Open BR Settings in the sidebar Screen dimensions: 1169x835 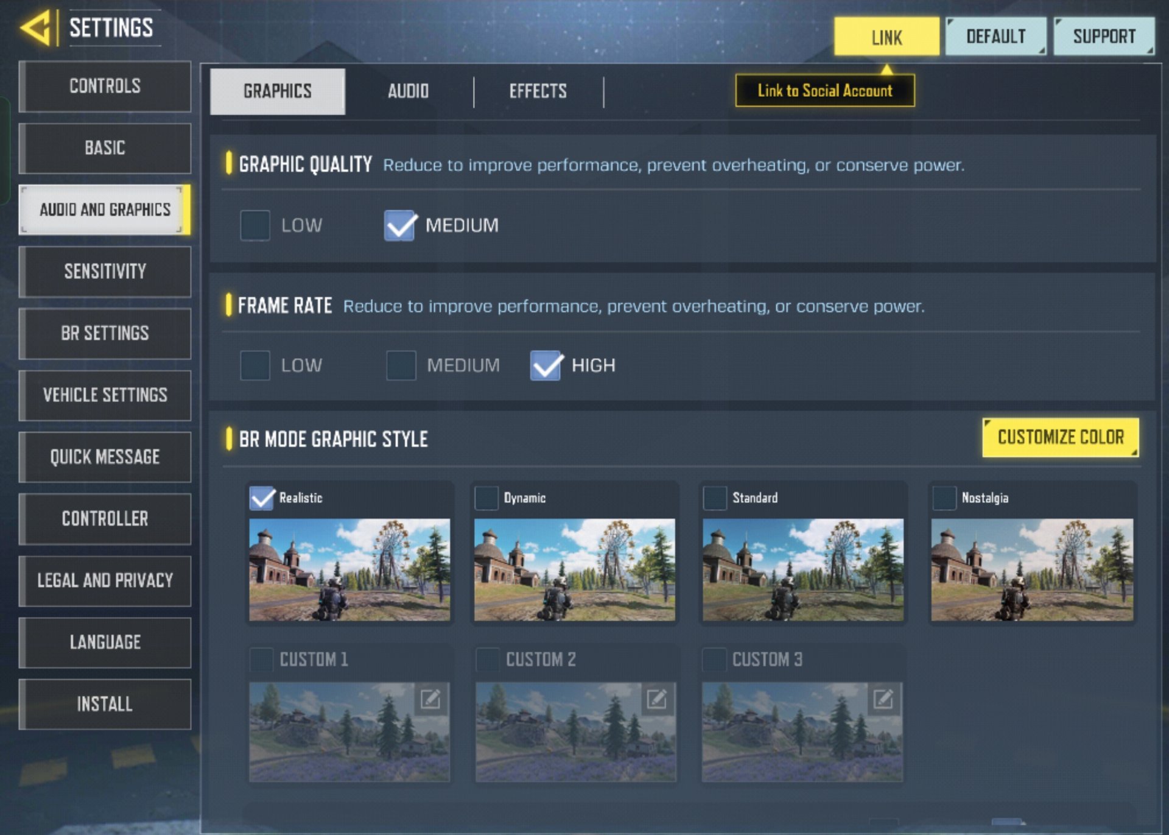click(105, 333)
